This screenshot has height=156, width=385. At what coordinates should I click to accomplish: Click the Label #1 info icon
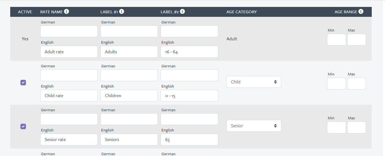pos(122,12)
